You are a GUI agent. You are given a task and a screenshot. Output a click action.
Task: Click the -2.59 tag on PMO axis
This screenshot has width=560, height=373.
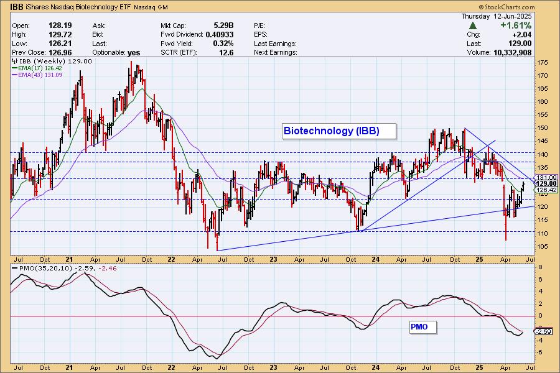pyautogui.click(x=543, y=331)
